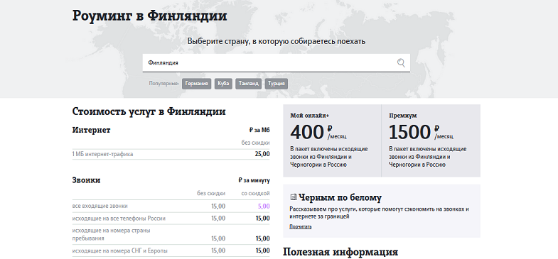The width and height of the screenshot is (558, 259).
Task: Click the magnifier search icon
Action: [401, 63]
